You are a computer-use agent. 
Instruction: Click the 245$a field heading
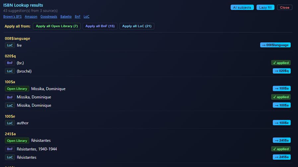point(10,134)
